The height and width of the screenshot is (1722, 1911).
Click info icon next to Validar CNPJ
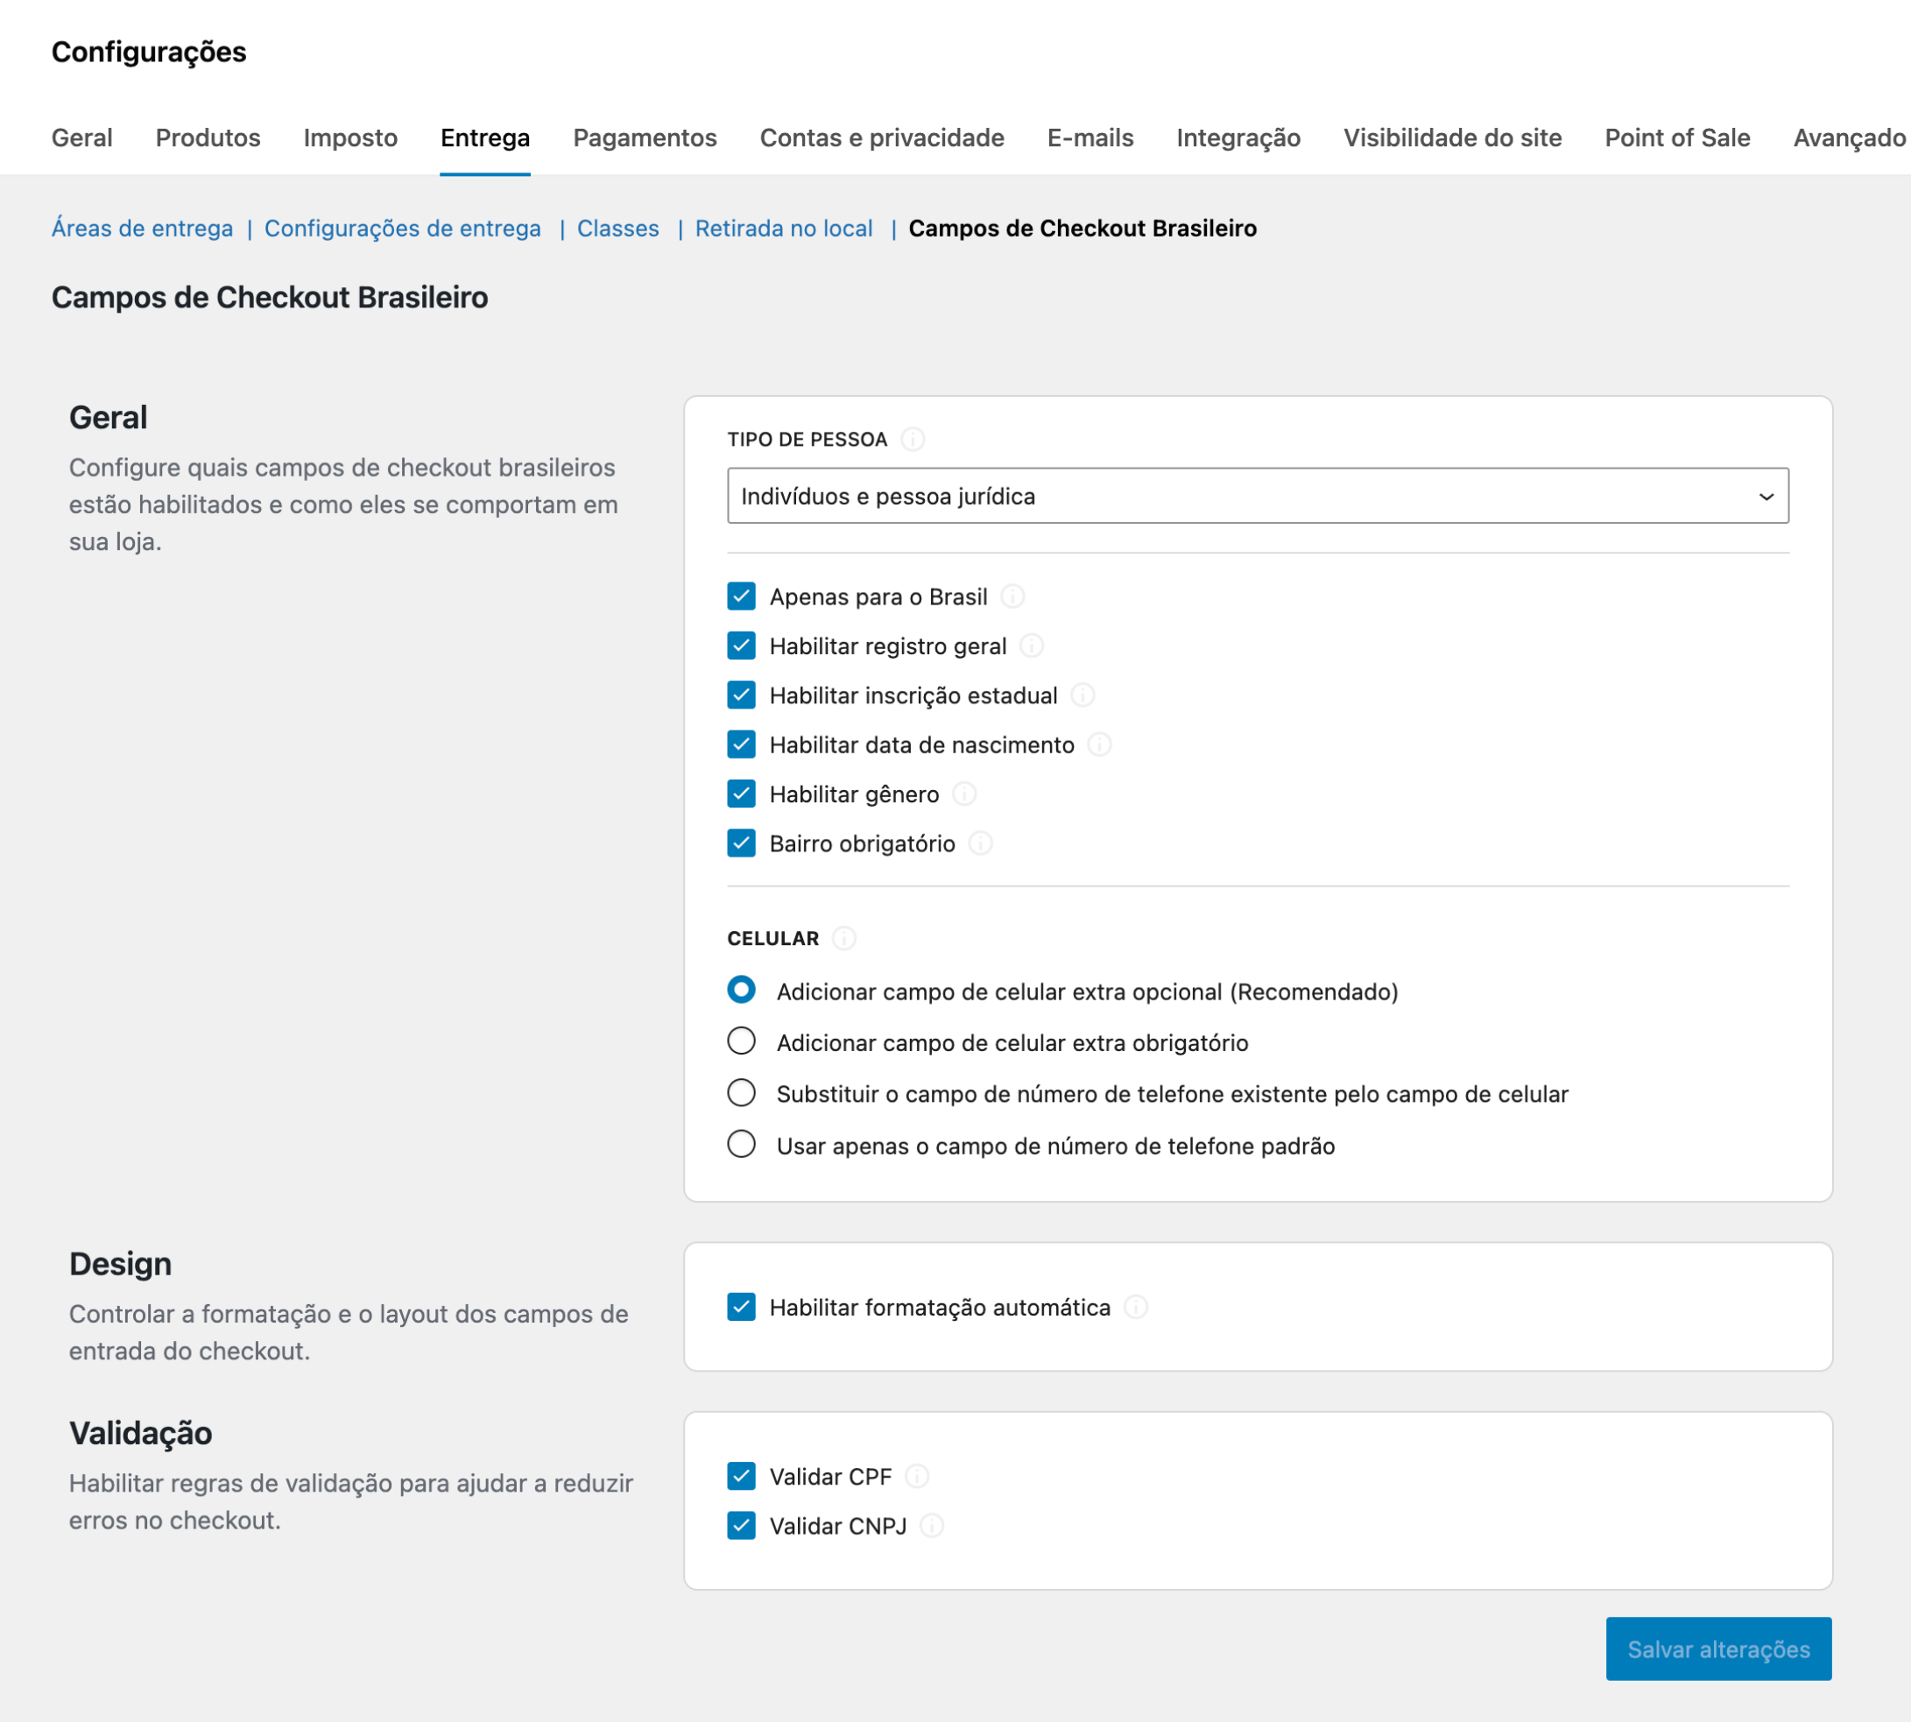coord(932,1526)
